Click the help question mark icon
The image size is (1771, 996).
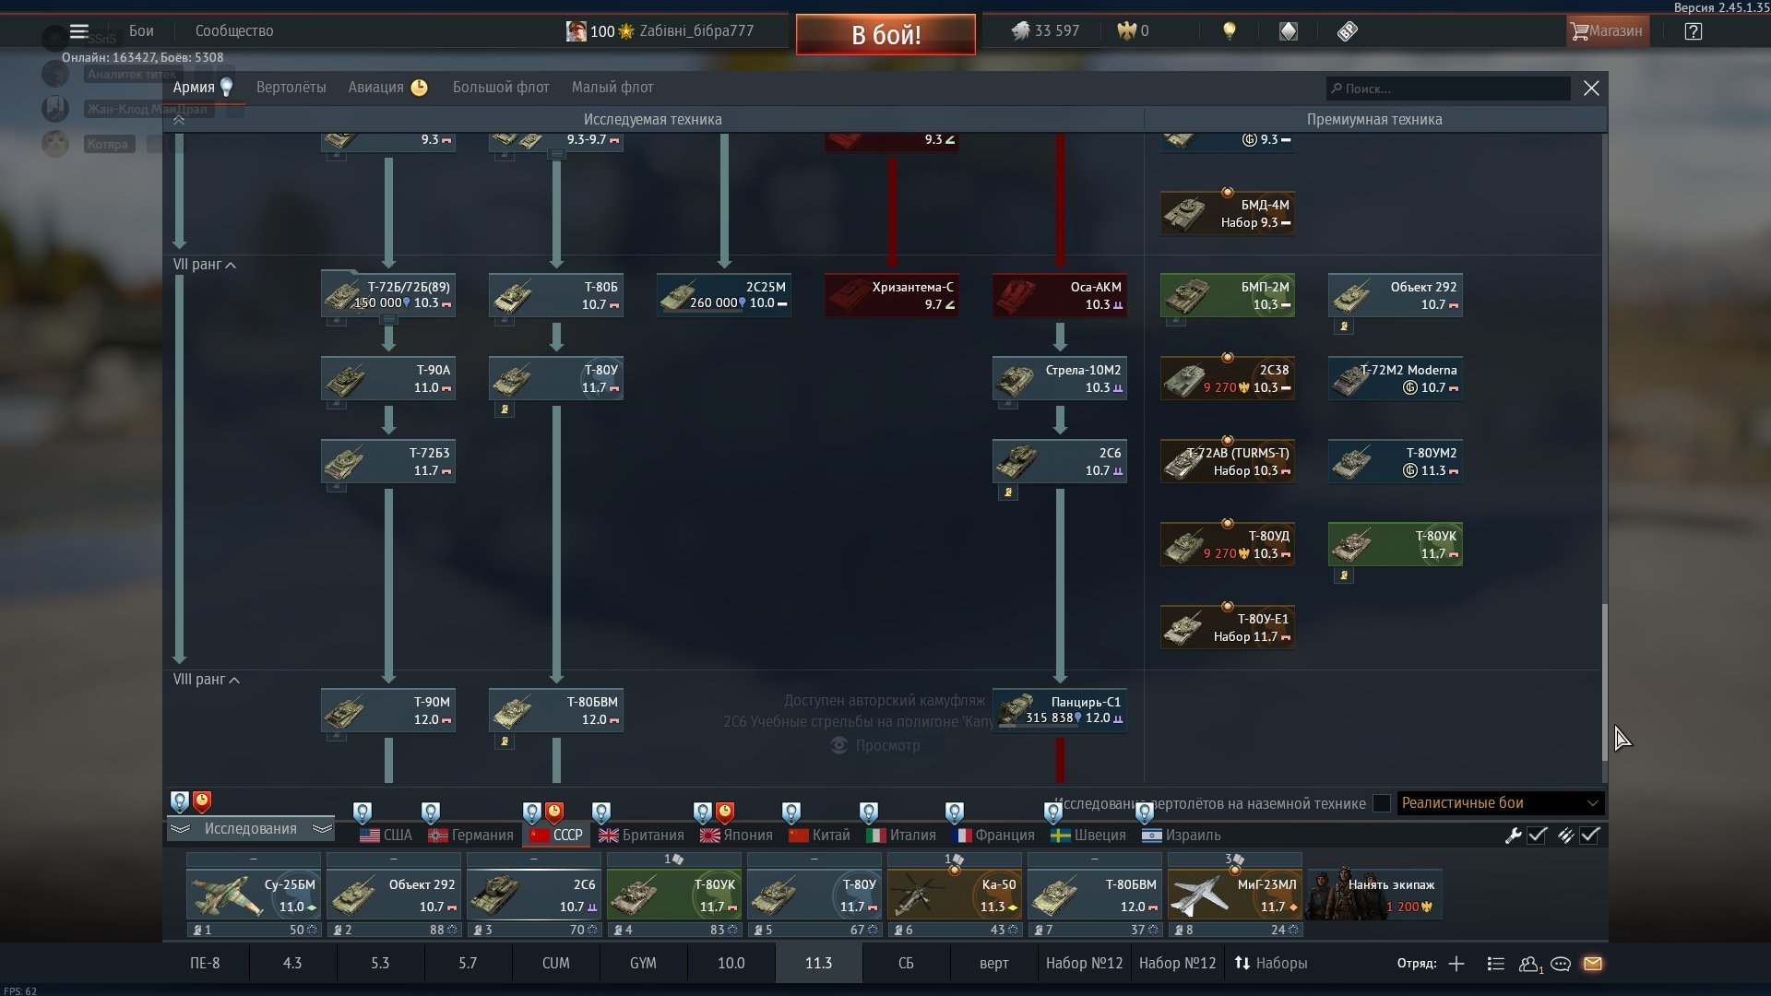click(x=1693, y=31)
